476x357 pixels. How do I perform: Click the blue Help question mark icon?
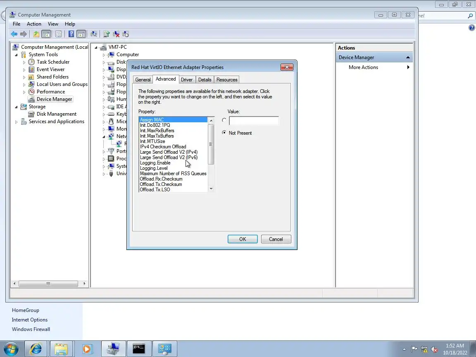pyautogui.click(x=71, y=34)
